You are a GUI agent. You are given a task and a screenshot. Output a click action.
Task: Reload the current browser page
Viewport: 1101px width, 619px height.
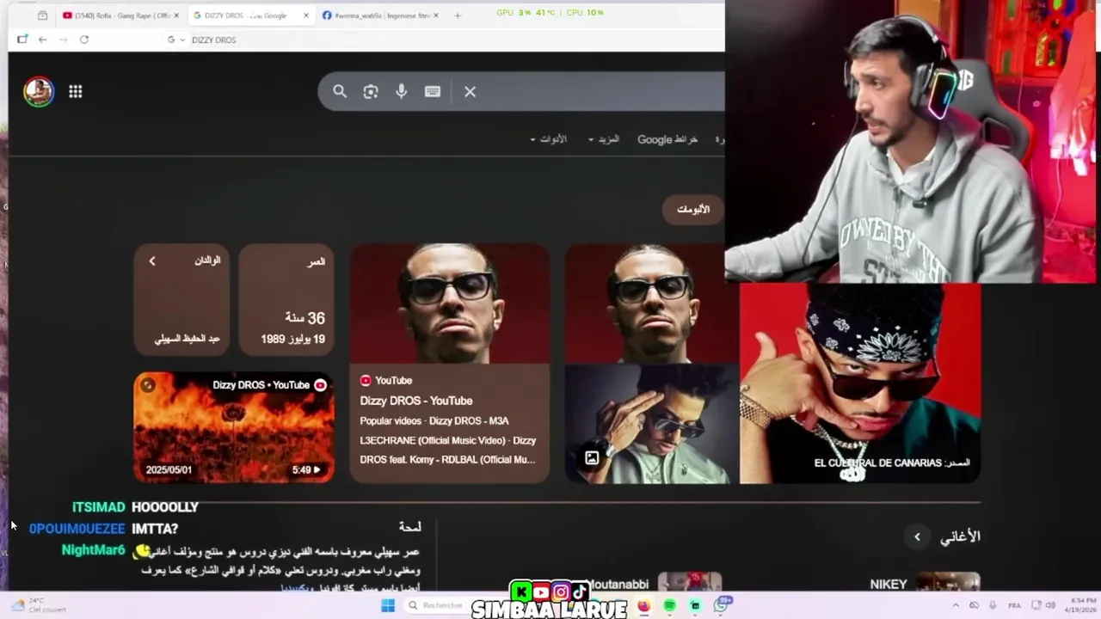(x=84, y=40)
